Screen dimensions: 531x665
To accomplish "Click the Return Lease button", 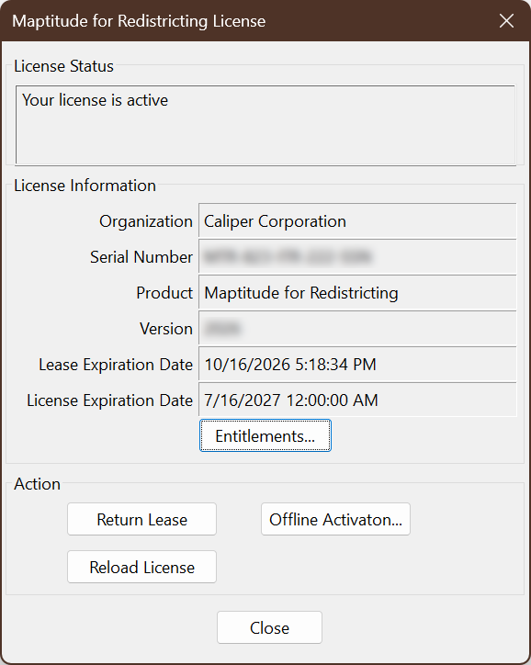I will (141, 519).
